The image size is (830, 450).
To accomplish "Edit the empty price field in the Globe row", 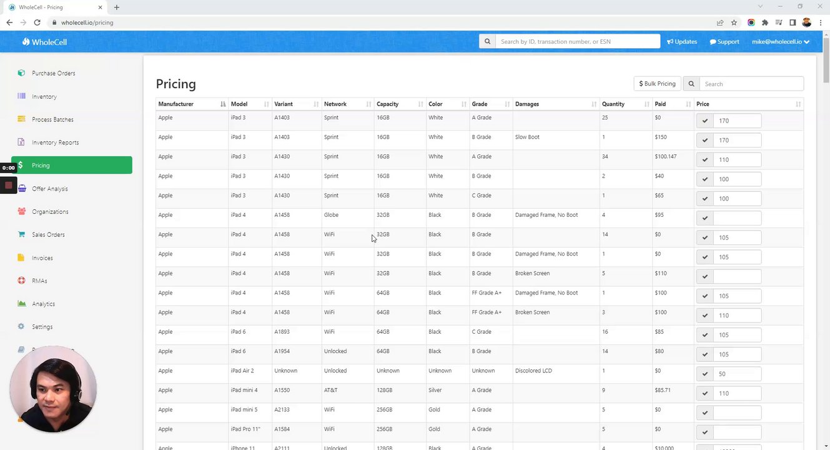I will pyautogui.click(x=737, y=218).
